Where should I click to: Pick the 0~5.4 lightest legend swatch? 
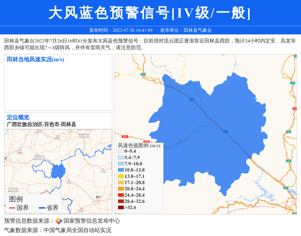tap(120, 151)
